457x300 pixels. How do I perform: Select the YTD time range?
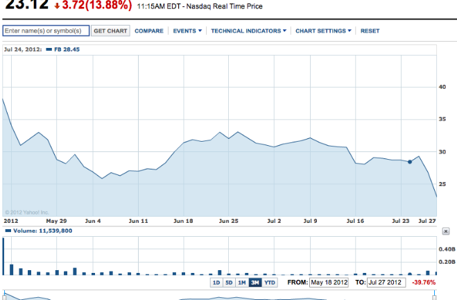[270, 283]
